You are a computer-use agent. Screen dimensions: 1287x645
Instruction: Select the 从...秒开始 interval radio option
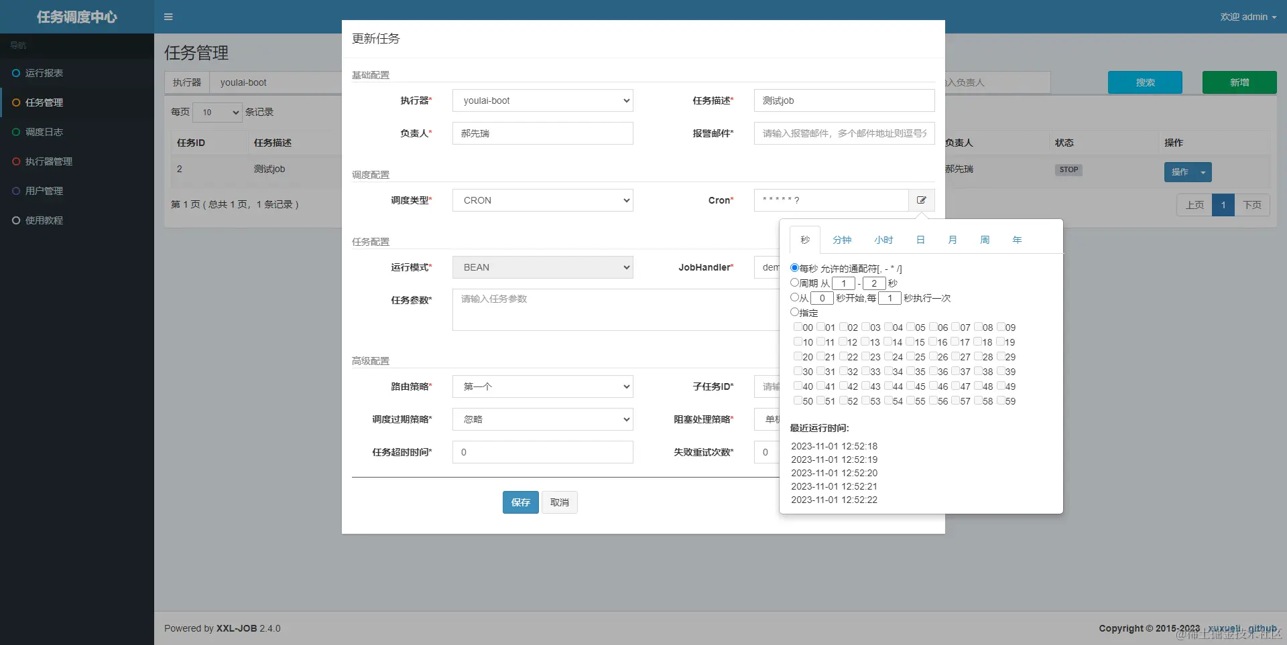coord(794,297)
